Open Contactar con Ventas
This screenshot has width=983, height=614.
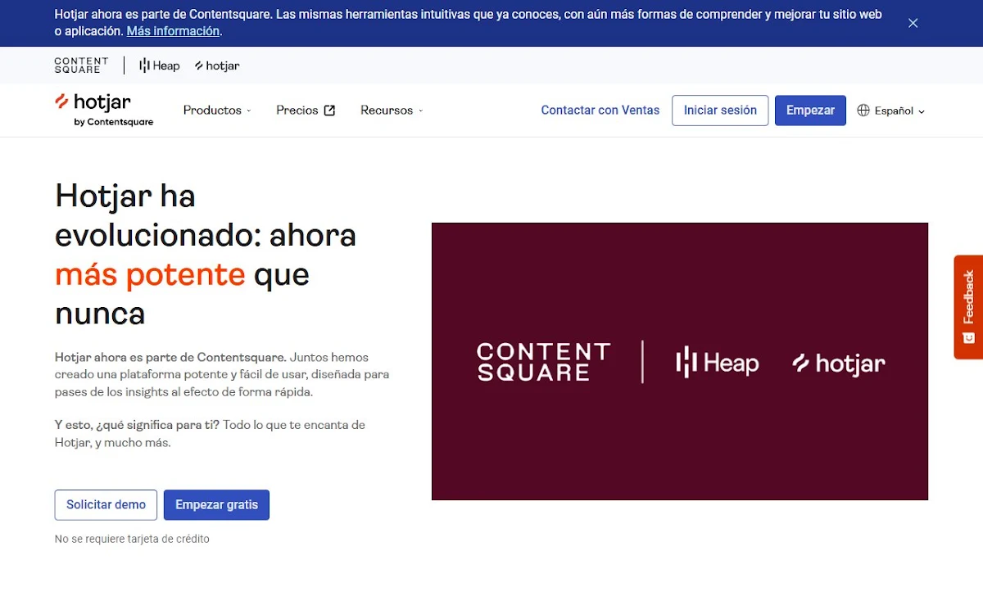pyautogui.click(x=600, y=111)
